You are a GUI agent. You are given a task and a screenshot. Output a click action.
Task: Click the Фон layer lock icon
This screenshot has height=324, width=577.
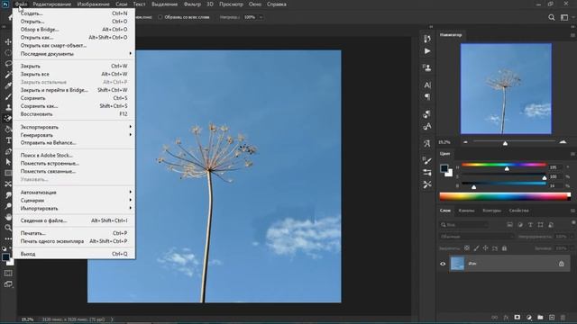tap(561, 264)
